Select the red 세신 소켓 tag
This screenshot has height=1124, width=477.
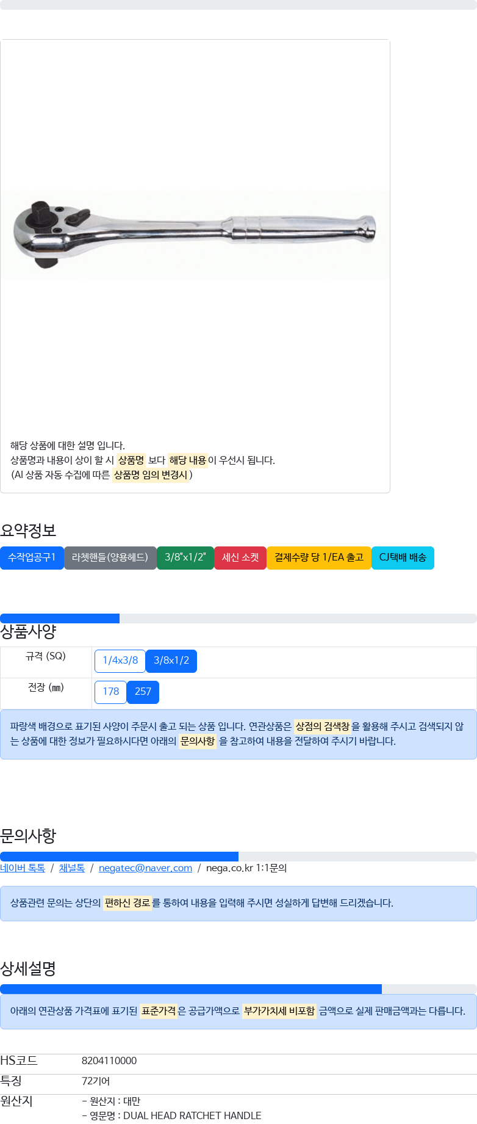pyautogui.click(x=240, y=557)
